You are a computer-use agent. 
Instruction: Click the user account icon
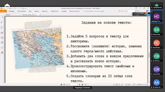147,11
